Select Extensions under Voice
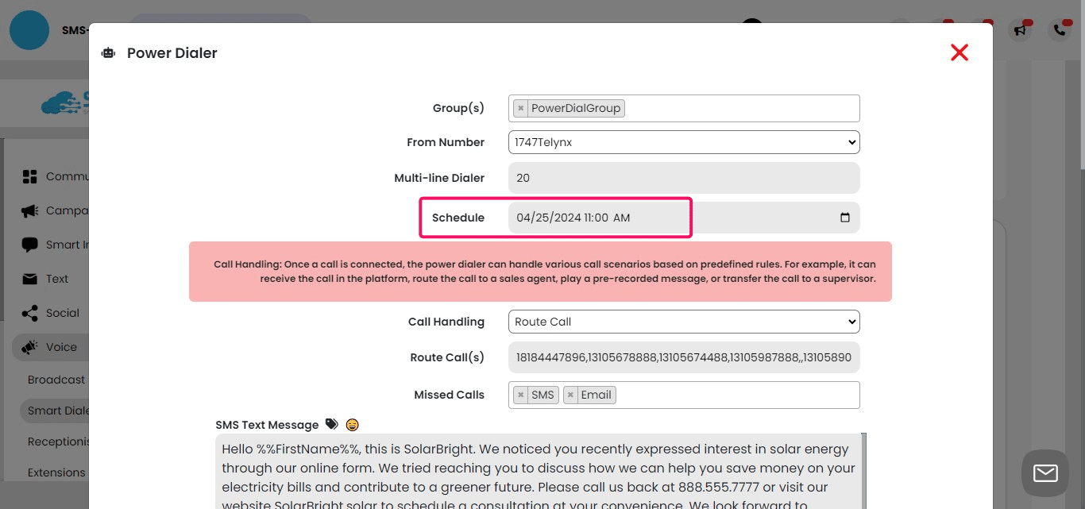This screenshot has width=1085, height=509. (56, 472)
